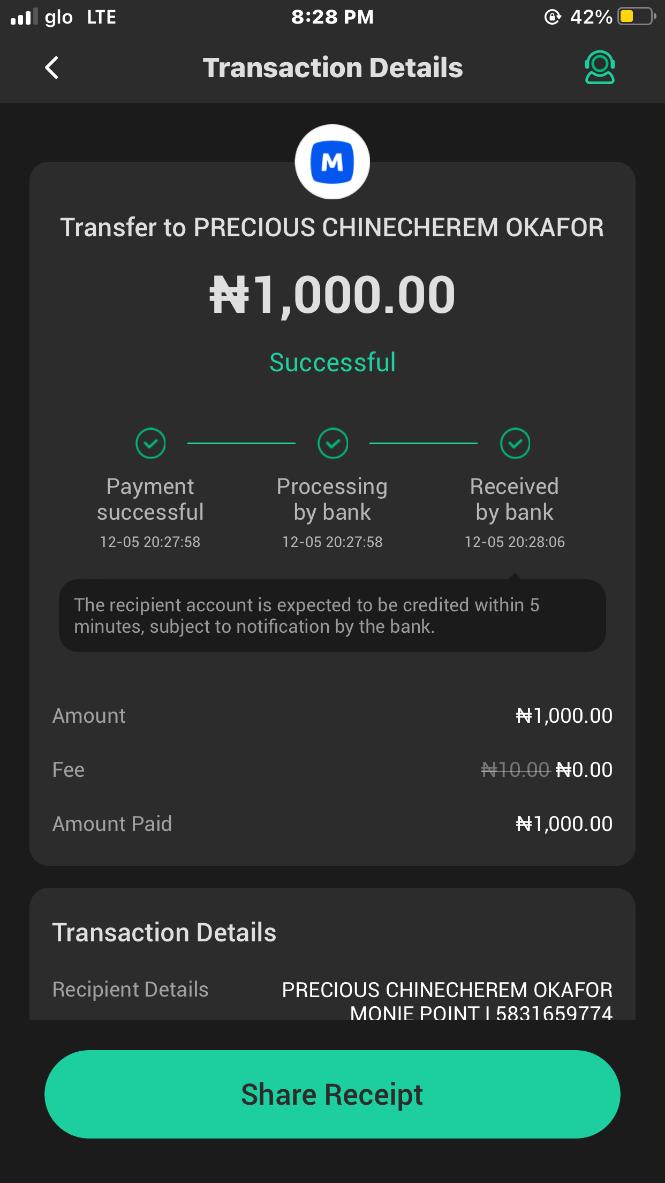Tap the Fee row showing ₦0.00
The width and height of the screenshot is (665, 1183).
(x=584, y=770)
